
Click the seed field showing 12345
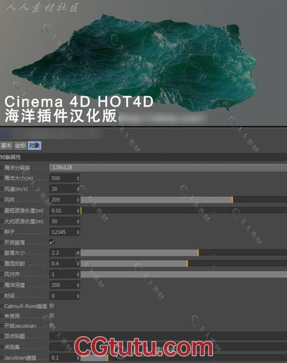point(63,232)
